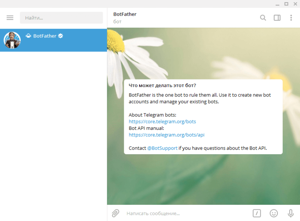
Task: Click the verified badge next to BotFather
Action: tap(61, 36)
